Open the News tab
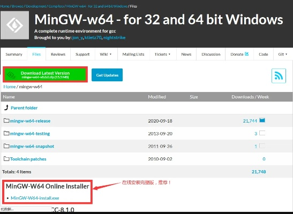 click(x=186, y=54)
